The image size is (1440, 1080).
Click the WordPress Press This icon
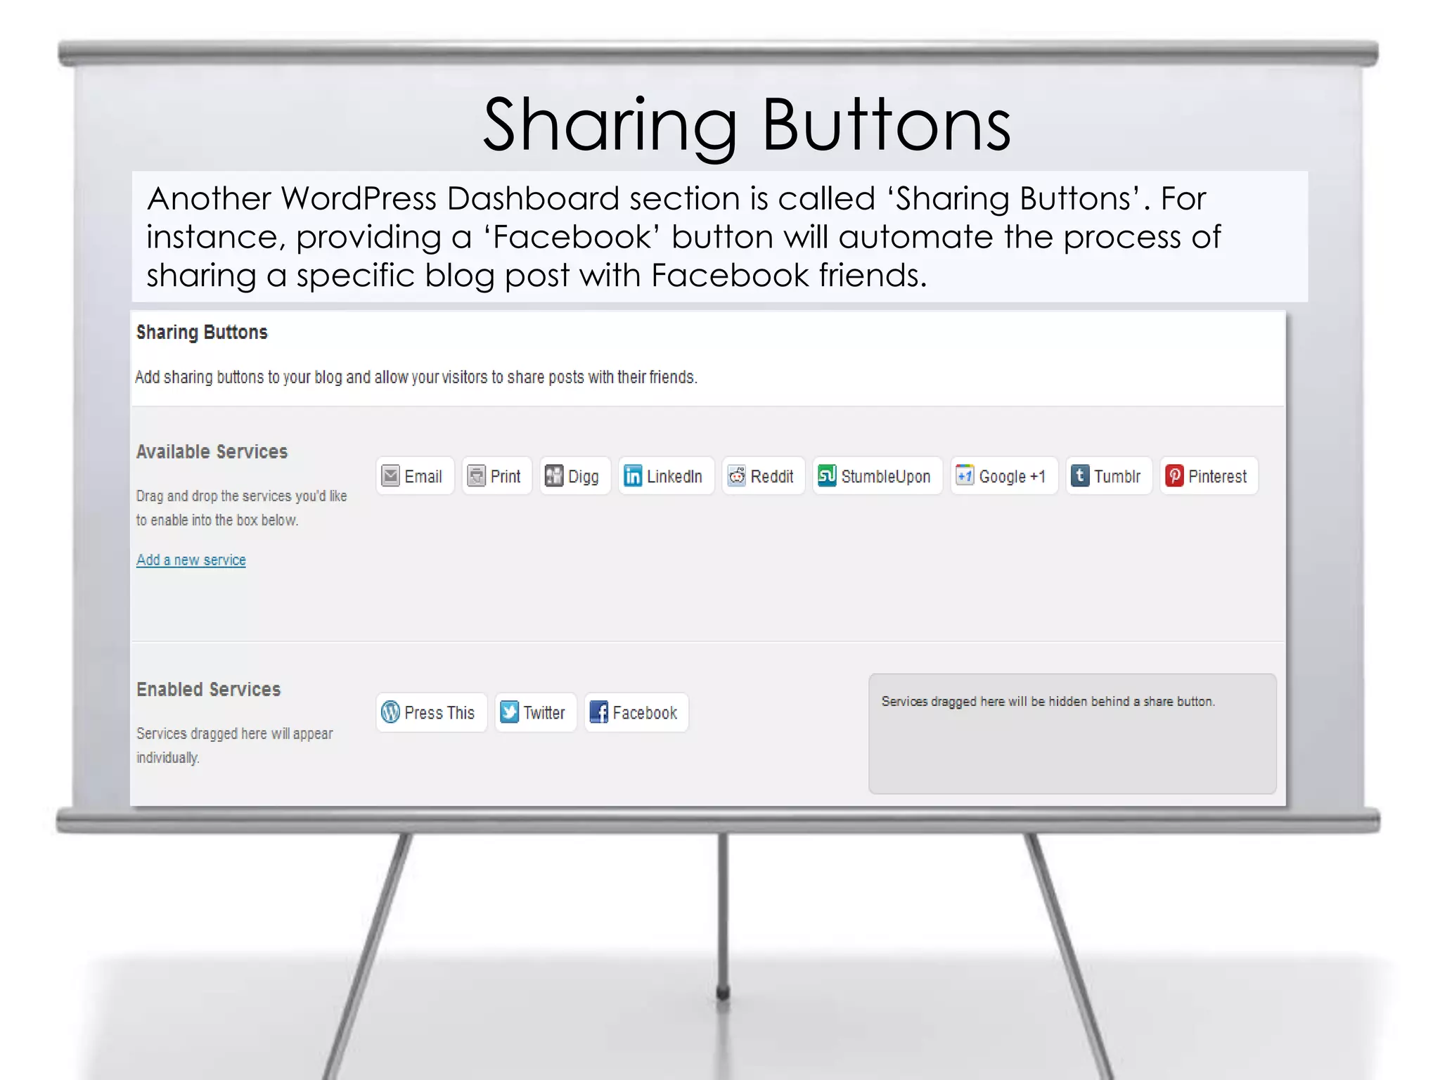(390, 712)
